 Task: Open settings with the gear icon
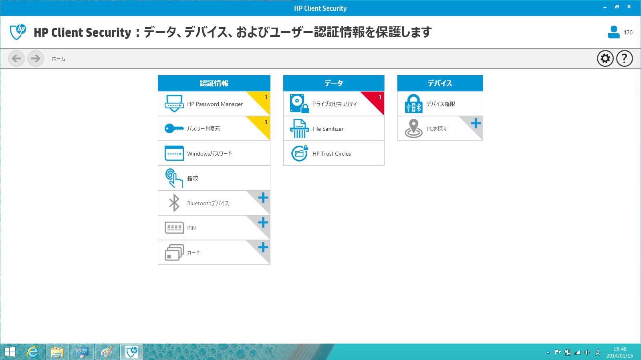click(605, 58)
